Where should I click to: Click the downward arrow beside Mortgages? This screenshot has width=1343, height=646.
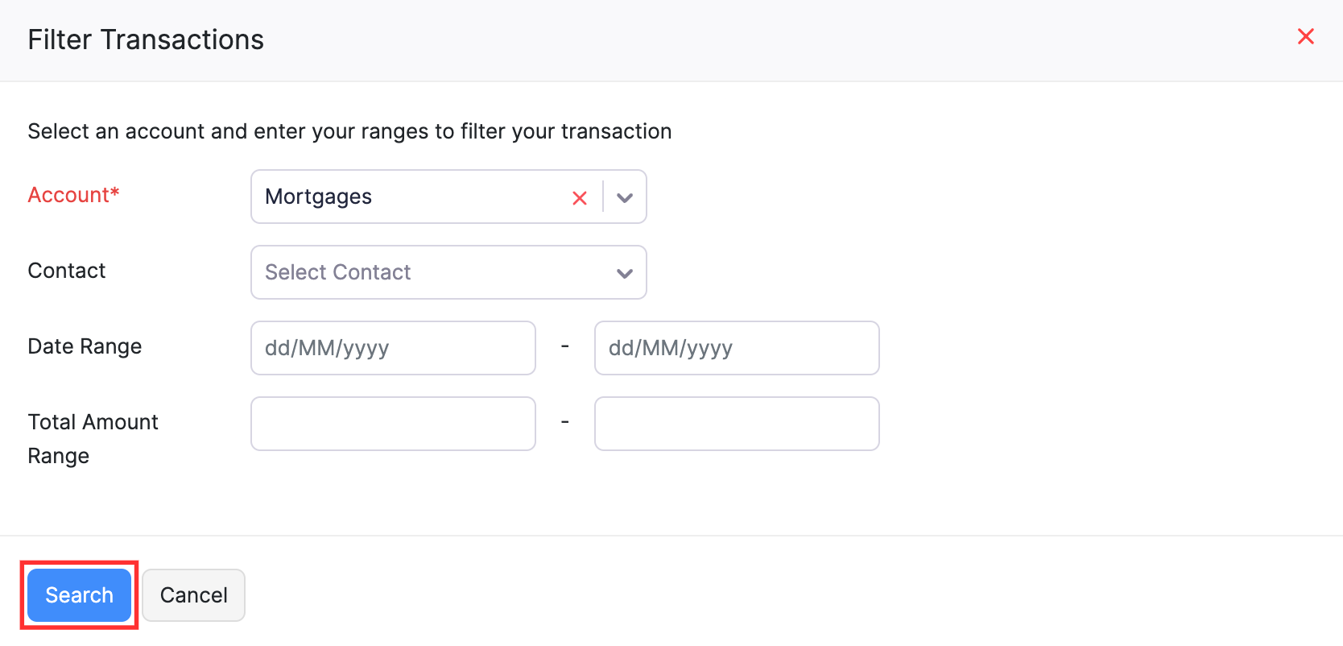coord(625,197)
